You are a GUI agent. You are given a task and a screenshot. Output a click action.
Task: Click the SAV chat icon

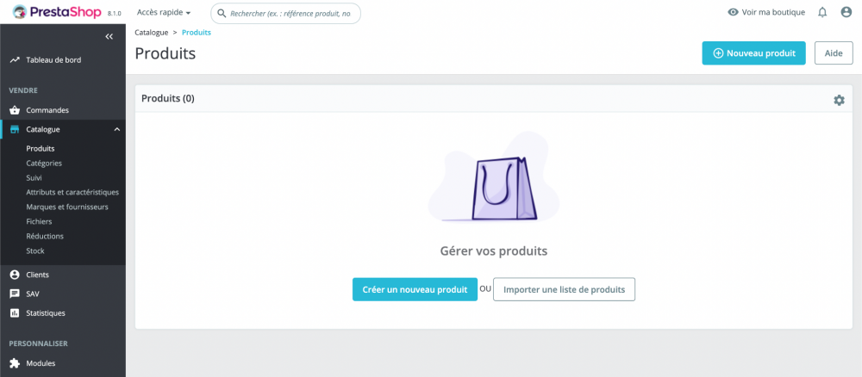click(15, 294)
